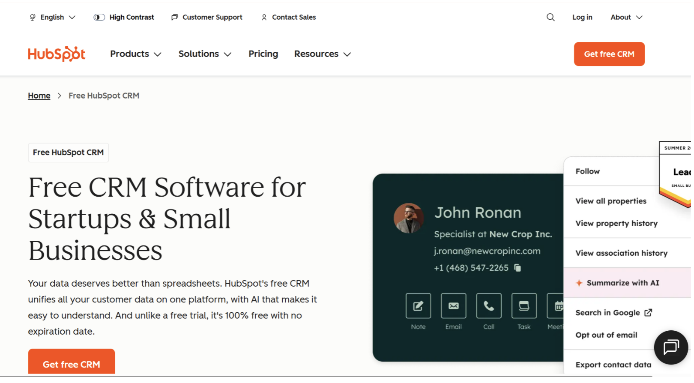Click the Email icon on contact card

454,306
